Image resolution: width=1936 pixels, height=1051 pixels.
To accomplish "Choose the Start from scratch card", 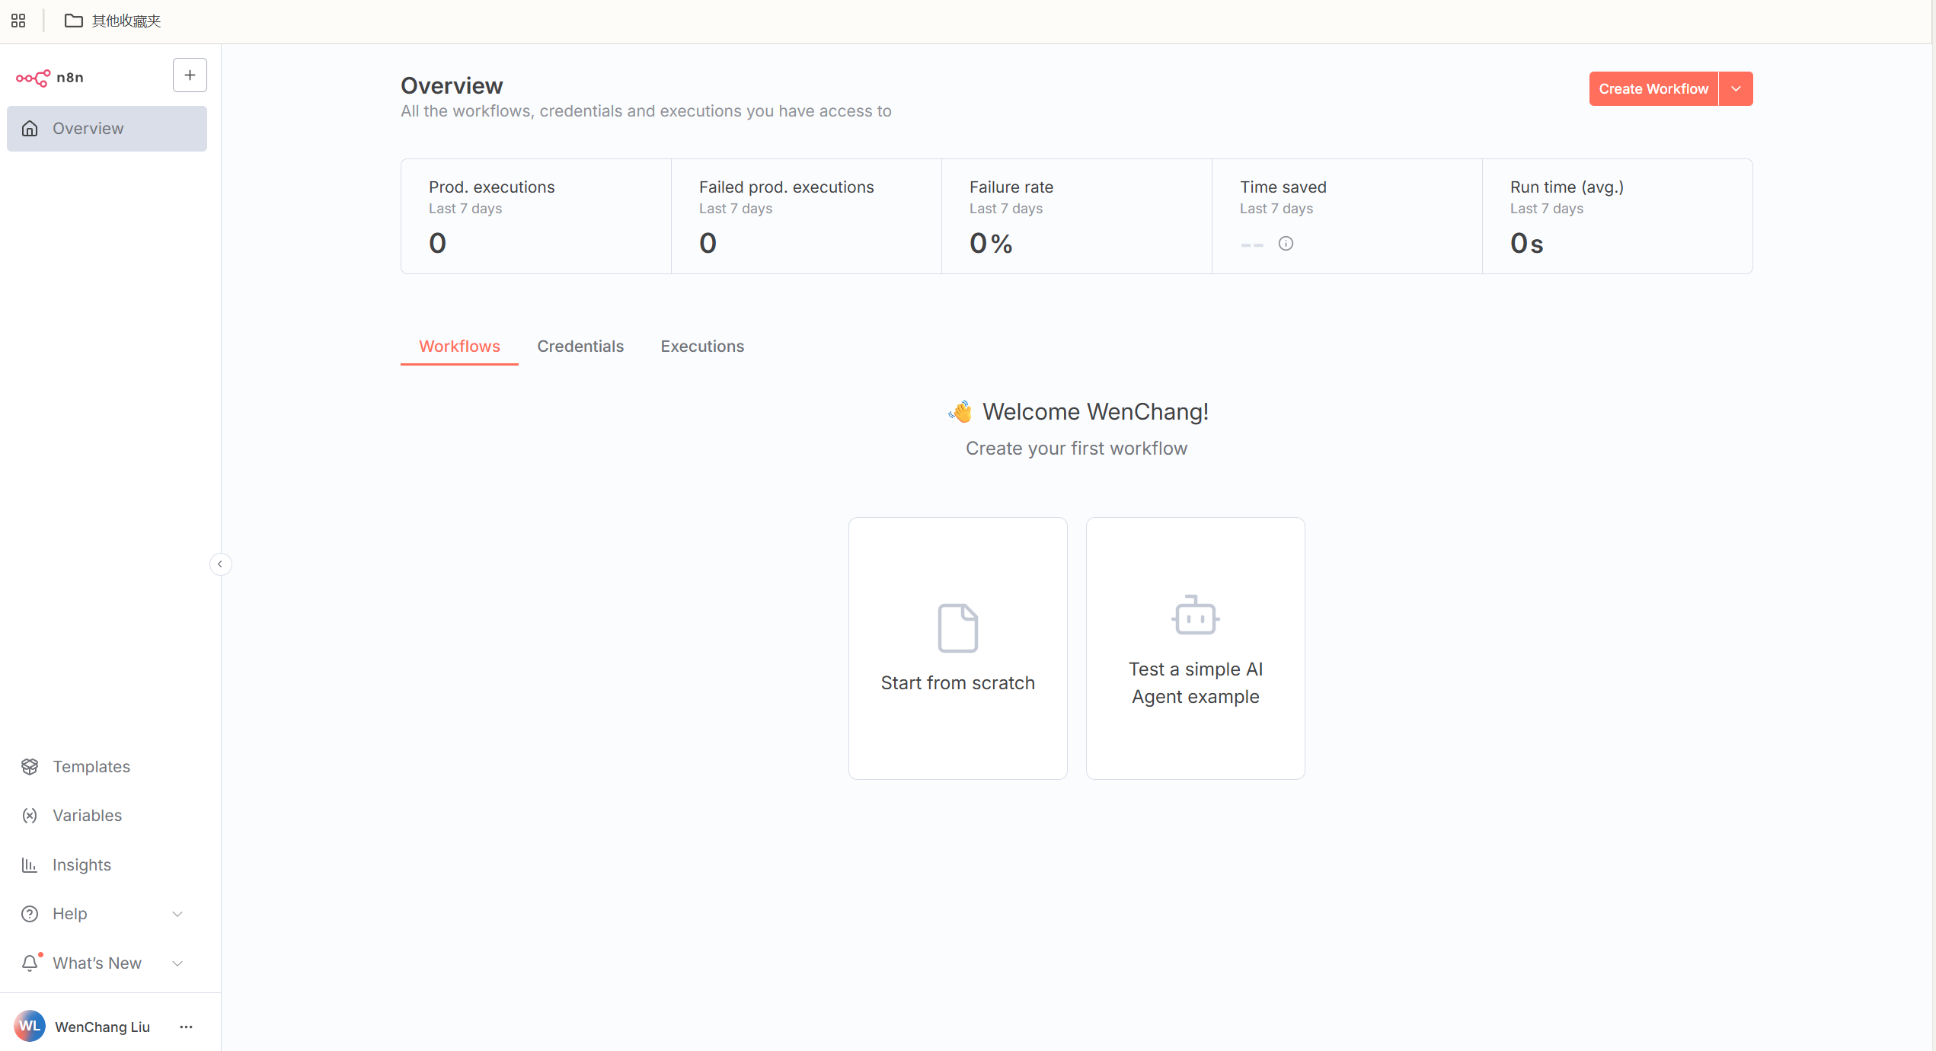I will click(957, 648).
